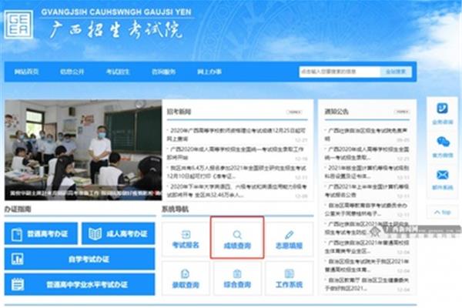Open the classroom news photo banner
462x308 pixels.
(83, 150)
